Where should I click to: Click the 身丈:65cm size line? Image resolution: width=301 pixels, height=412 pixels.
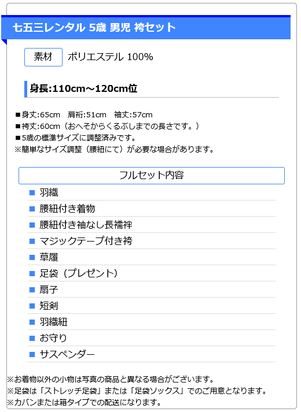coord(84,115)
